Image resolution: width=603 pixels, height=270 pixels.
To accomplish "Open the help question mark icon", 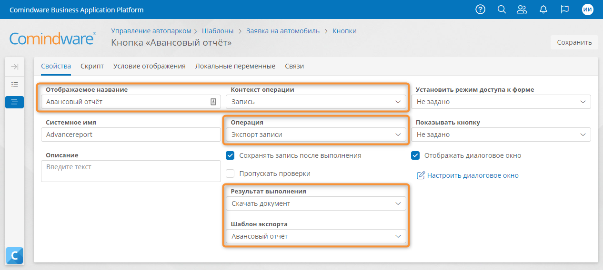I will 481,10.
